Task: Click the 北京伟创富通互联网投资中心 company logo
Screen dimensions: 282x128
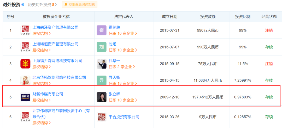Action: 25,117
